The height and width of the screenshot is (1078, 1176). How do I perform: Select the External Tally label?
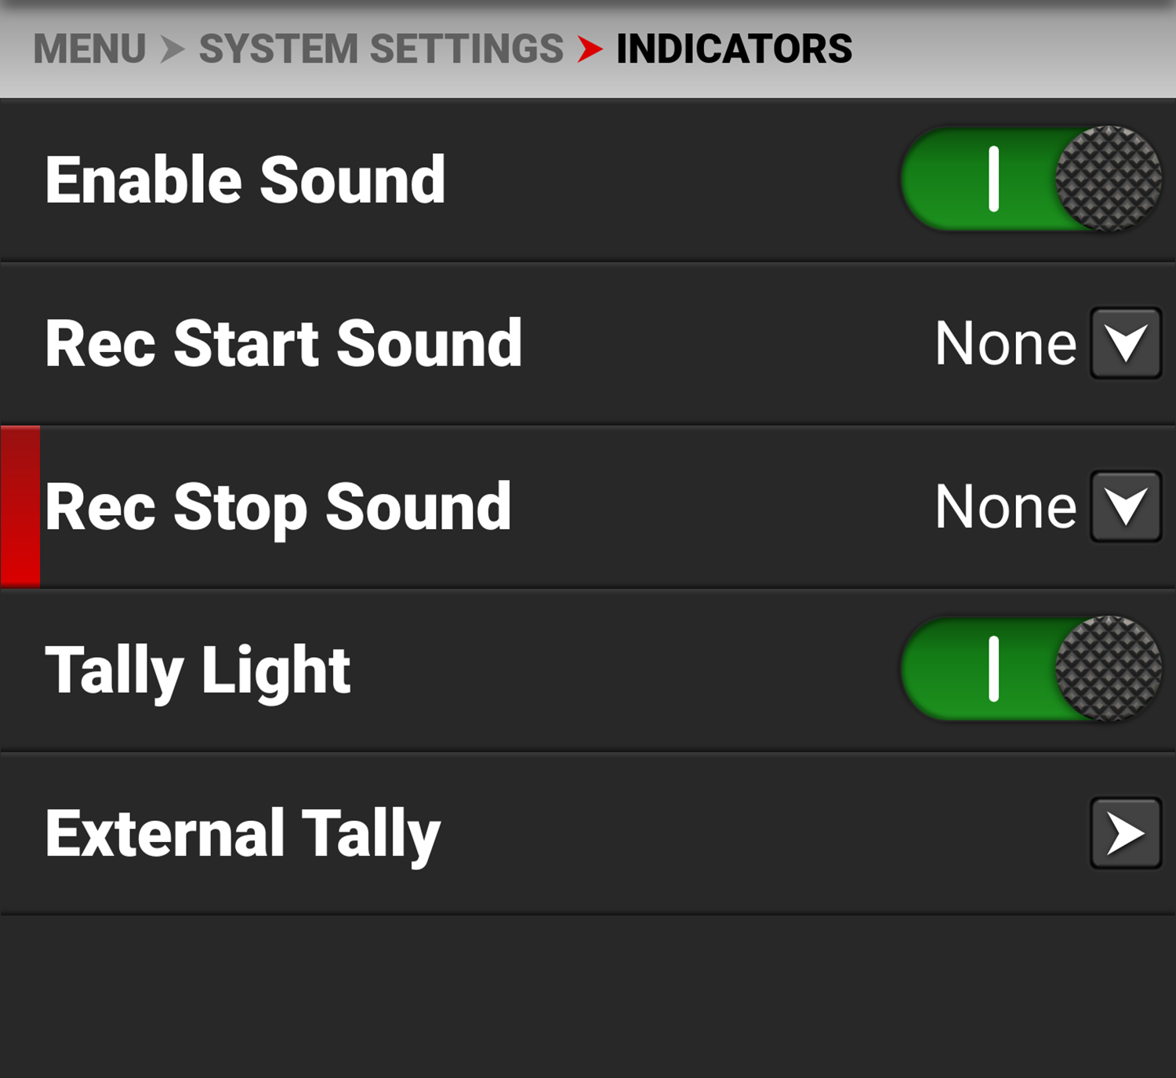pos(242,834)
